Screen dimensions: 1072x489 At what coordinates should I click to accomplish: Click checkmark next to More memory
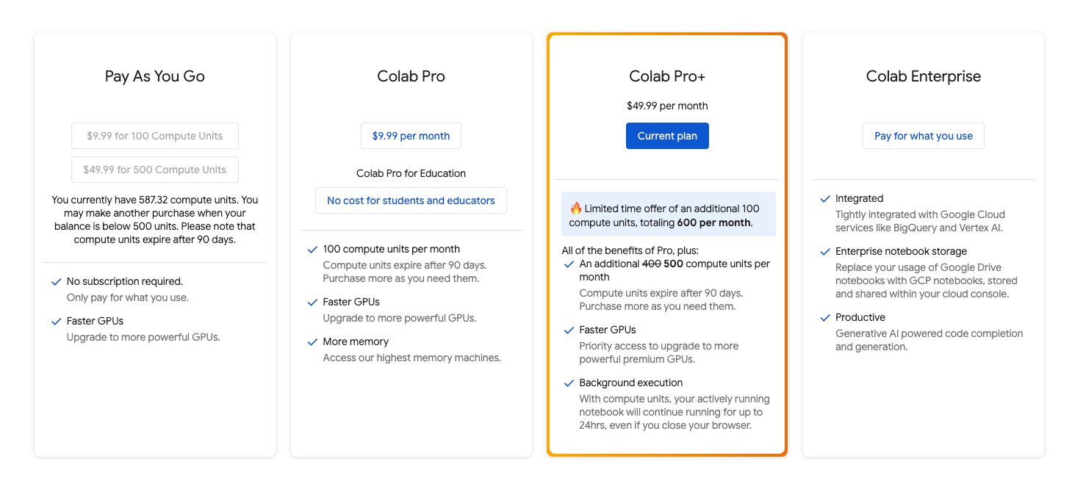pyautogui.click(x=312, y=342)
